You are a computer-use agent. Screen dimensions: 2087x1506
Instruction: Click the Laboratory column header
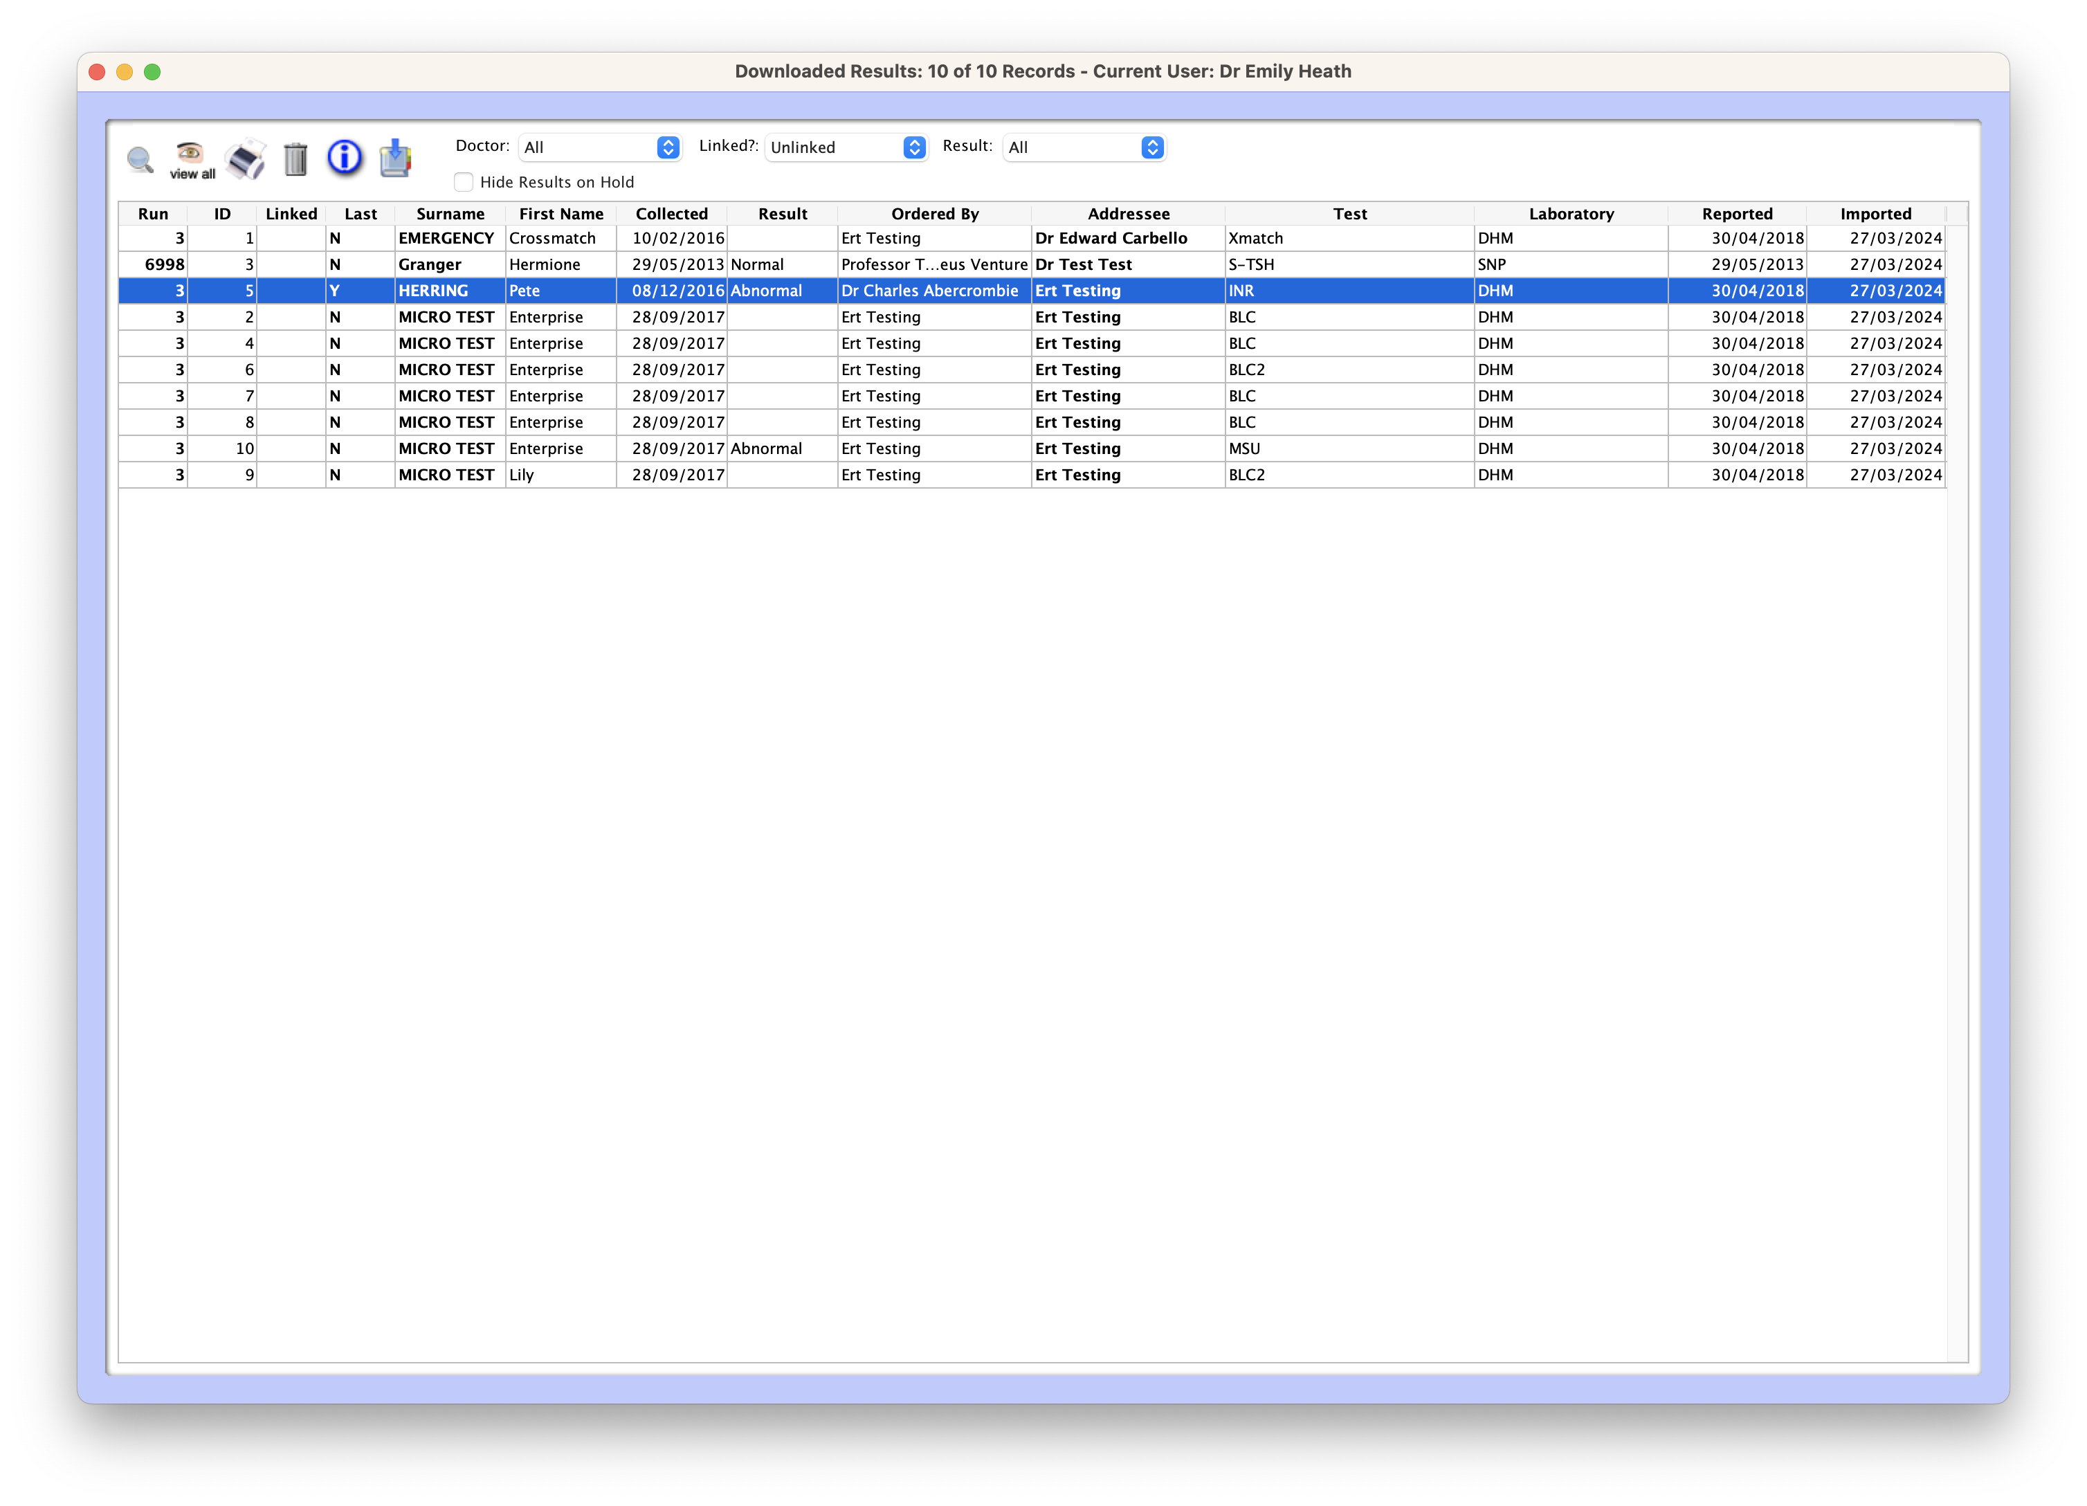tap(1571, 214)
